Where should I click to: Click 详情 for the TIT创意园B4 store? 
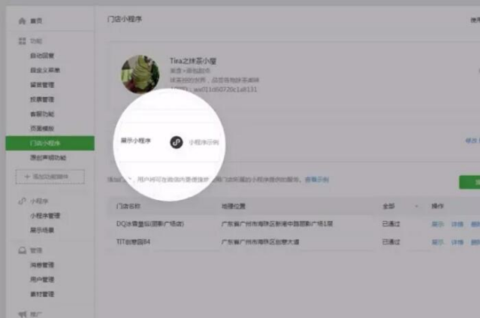457,242
